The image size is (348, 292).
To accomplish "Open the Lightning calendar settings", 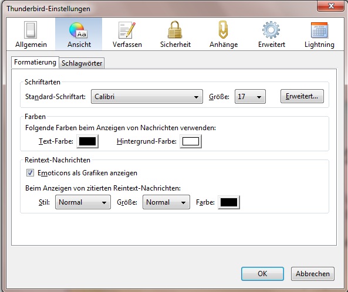I will pos(319,35).
